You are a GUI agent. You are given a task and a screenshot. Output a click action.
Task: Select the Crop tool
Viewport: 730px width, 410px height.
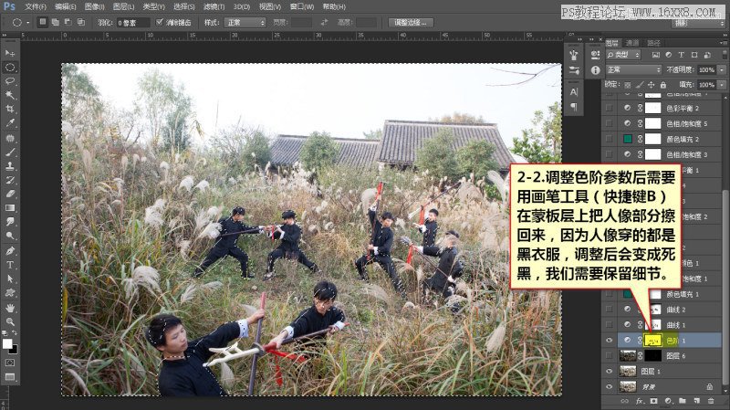[10, 109]
